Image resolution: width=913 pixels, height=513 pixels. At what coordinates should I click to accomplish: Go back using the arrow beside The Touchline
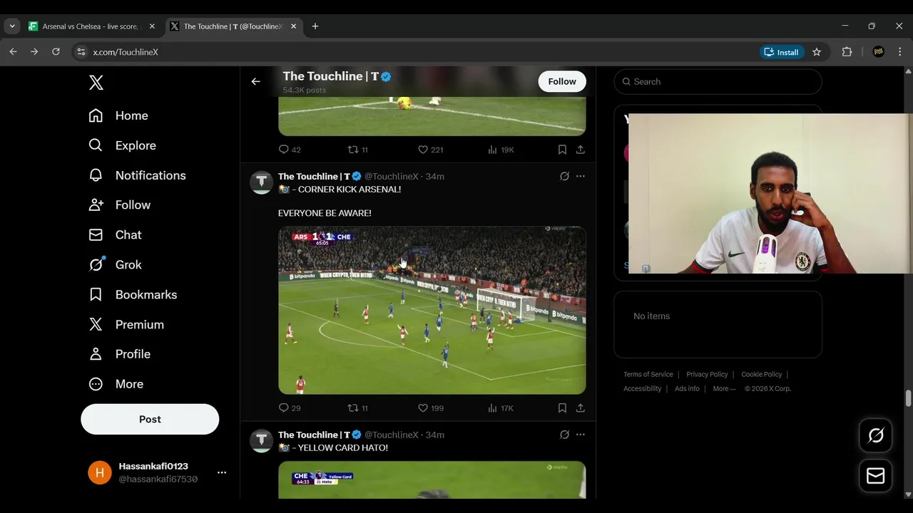pos(255,81)
